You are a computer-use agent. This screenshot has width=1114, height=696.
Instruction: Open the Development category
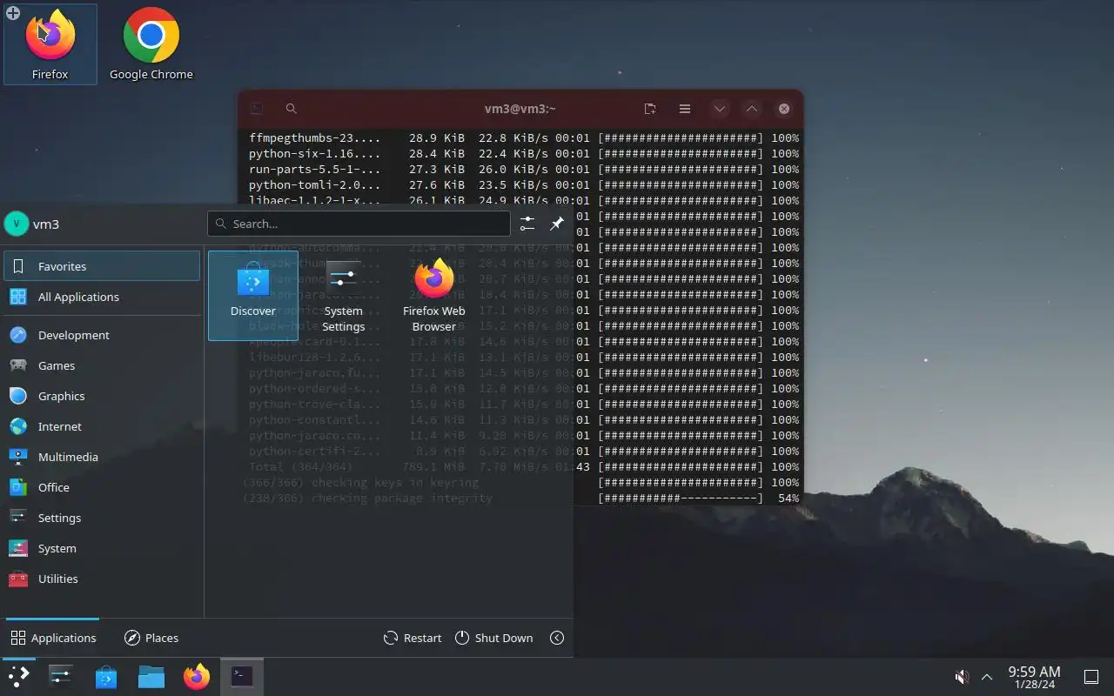tap(102, 335)
